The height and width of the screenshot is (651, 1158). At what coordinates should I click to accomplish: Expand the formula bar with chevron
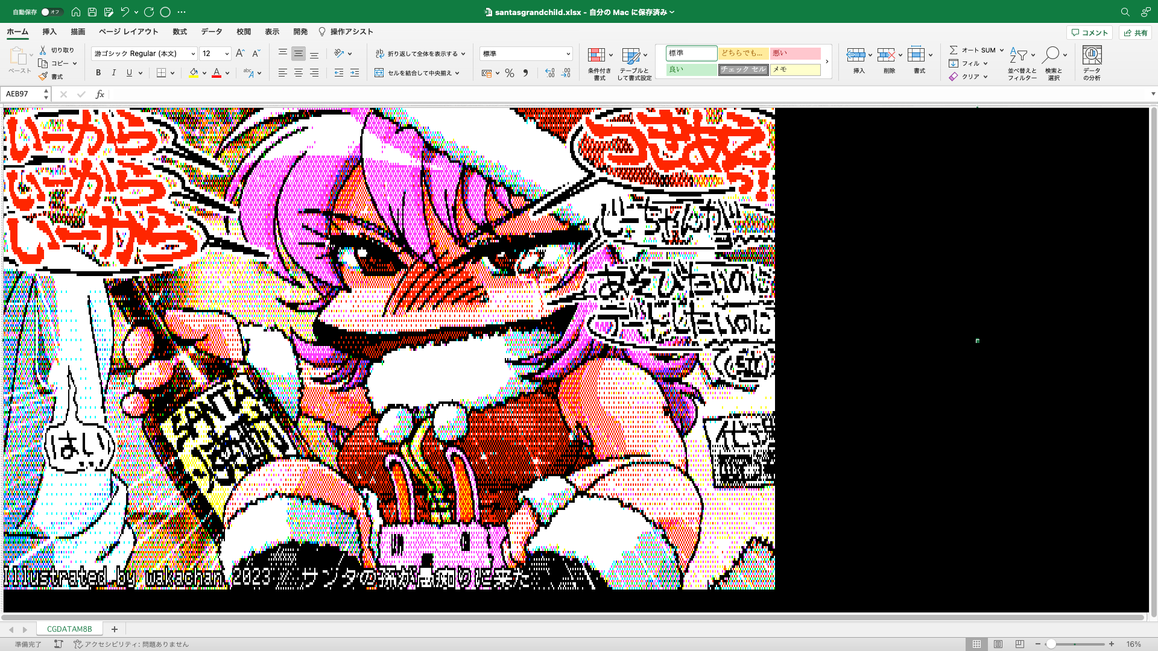(1153, 94)
